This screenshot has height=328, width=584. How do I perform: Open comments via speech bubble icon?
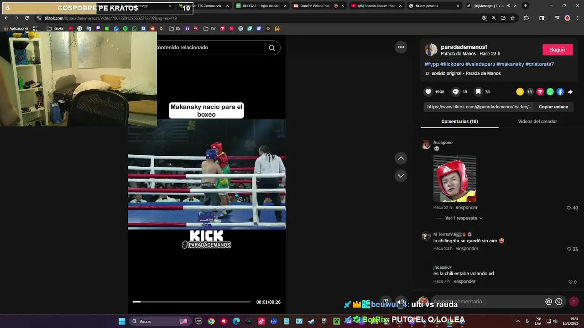tap(455, 92)
